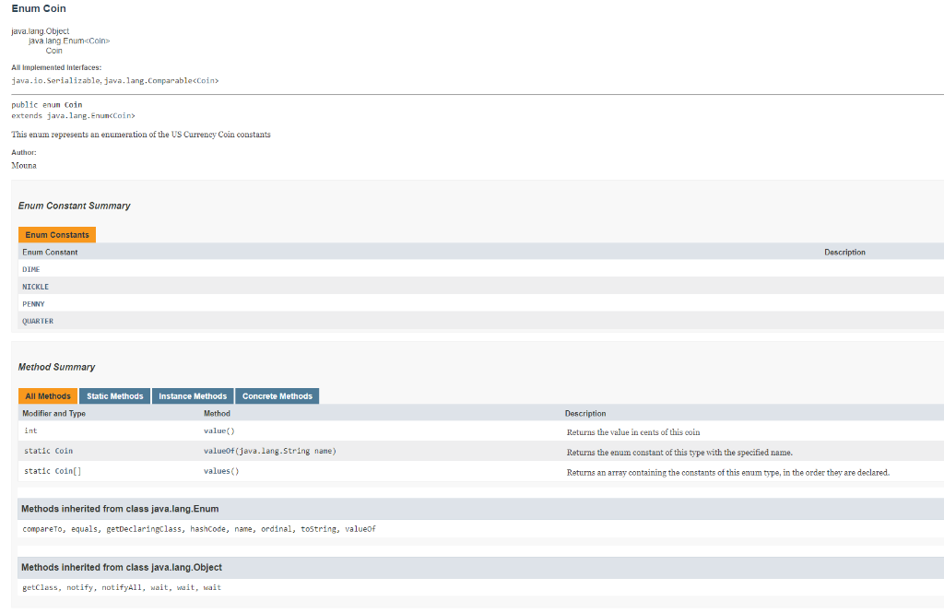
Task: Click 'Methods inherited from class java.lang.Enum' heading
Action: tap(120, 509)
